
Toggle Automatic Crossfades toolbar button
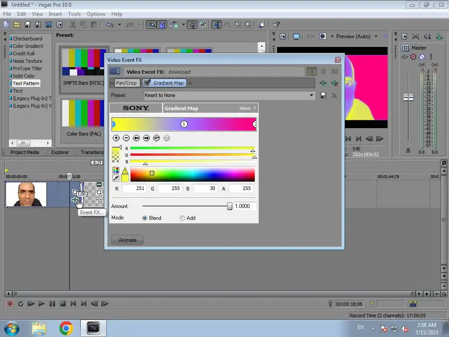click(162, 25)
